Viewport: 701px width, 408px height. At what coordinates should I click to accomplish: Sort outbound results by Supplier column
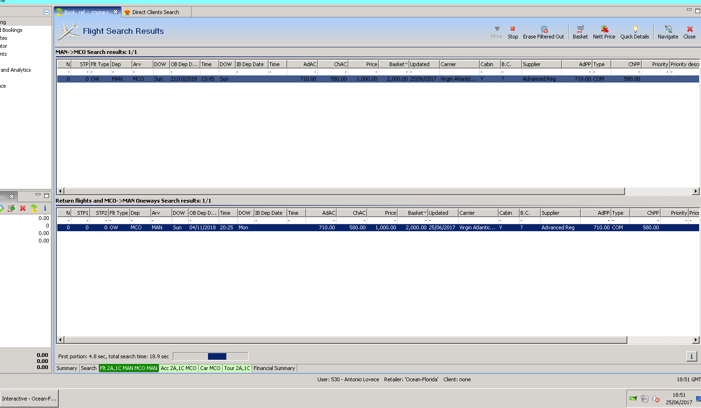pos(541,64)
